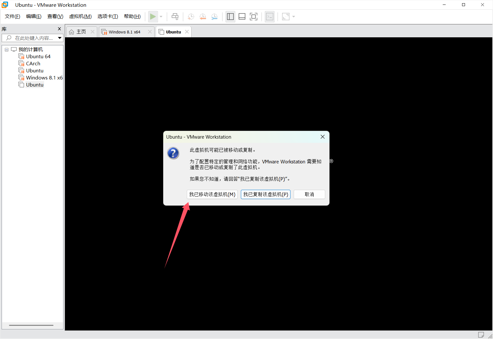
Task: Select Ubuntu 64 in the library
Action: click(x=38, y=57)
